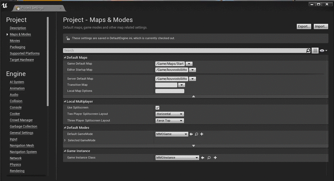This screenshot has height=181, width=334.
Task: Use selected asset arrow for Default GameMode
Action: pyautogui.click(x=191, y=134)
